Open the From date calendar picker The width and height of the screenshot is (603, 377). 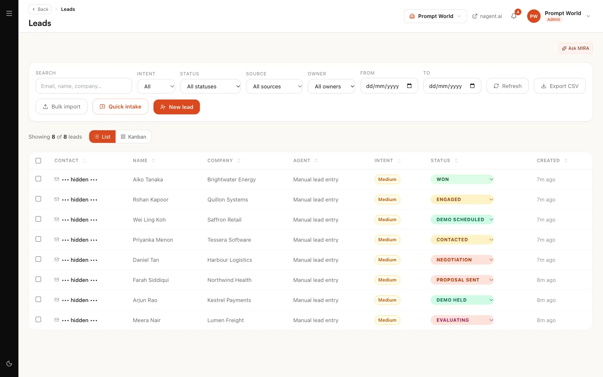[x=409, y=86]
